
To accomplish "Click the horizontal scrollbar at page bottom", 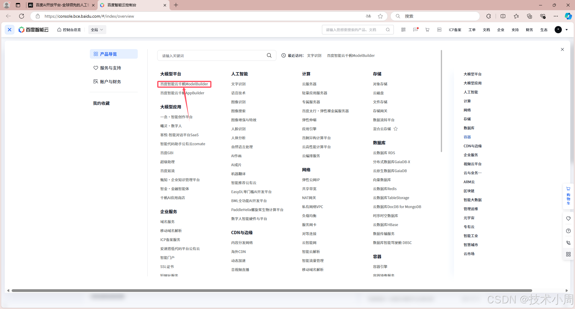I will (272, 290).
